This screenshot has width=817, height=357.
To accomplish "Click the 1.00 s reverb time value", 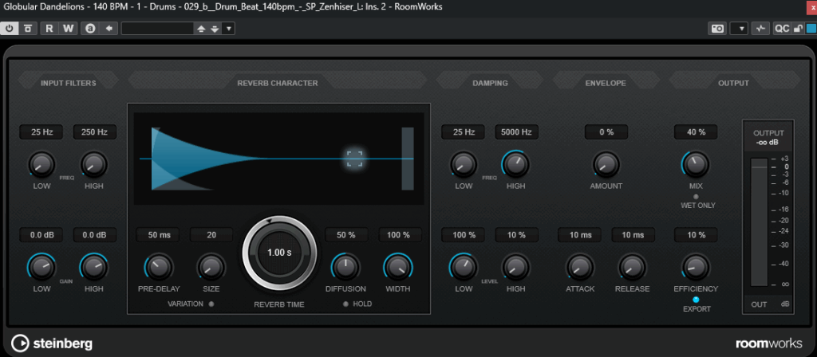I will point(278,253).
